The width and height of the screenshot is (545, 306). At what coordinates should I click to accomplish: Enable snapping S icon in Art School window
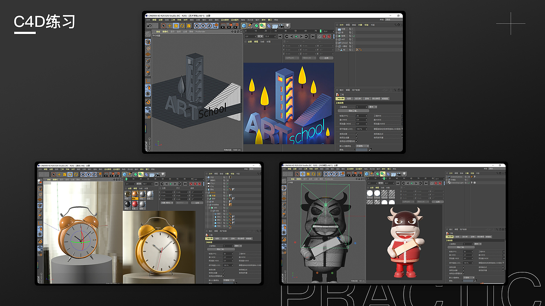click(x=148, y=94)
